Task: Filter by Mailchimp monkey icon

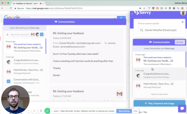Action: click(x=37, y=34)
